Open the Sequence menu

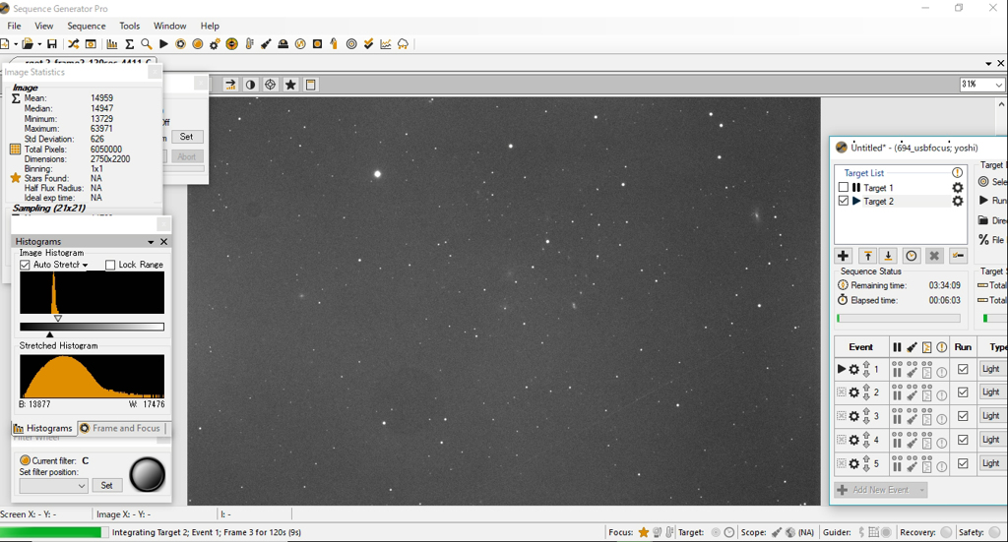87,26
